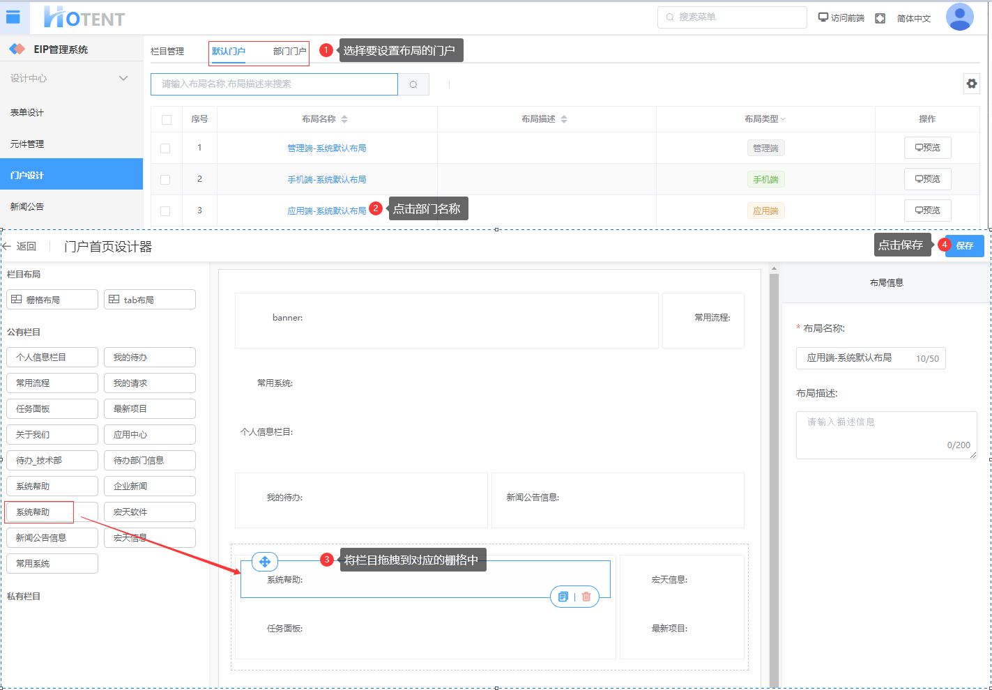
Task: Click the 布局描述 textarea field
Action: pyautogui.click(x=885, y=434)
